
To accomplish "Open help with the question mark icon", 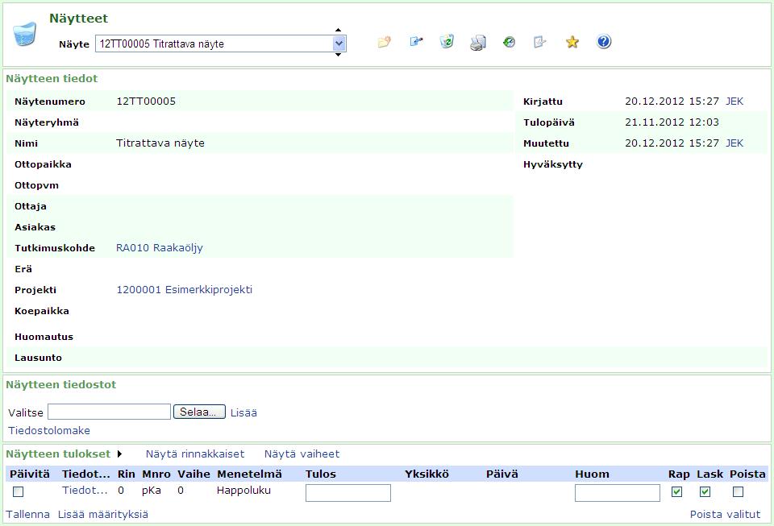I will (x=604, y=42).
